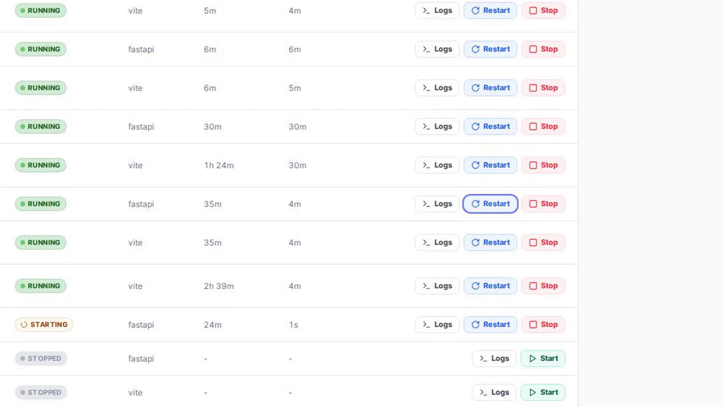Start the stopped fastapi process

tap(543, 358)
